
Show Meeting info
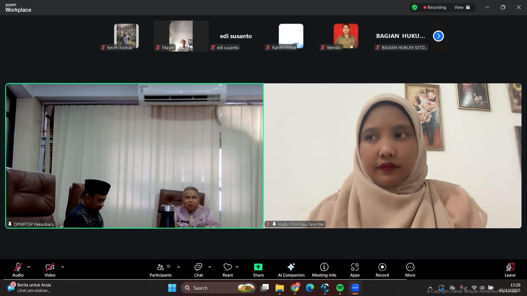click(x=324, y=270)
